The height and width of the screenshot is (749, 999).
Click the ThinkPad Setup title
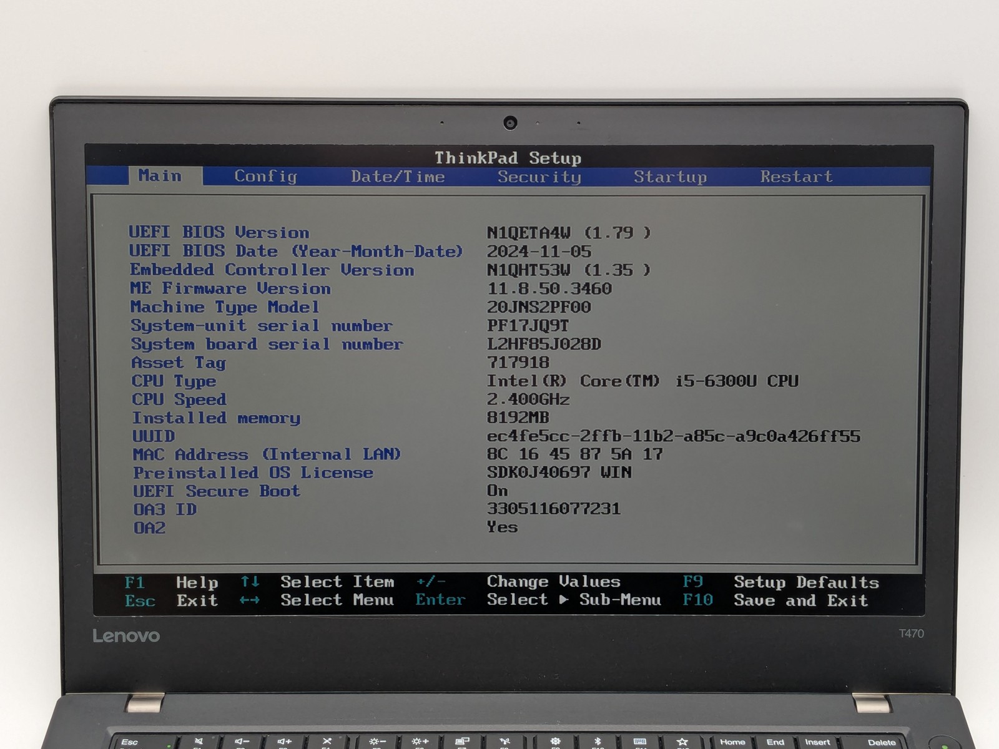click(x=508, y=158)
